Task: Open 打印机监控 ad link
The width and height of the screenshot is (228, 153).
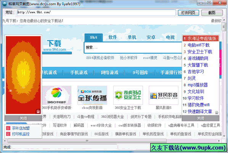Action: pos(21,134)
